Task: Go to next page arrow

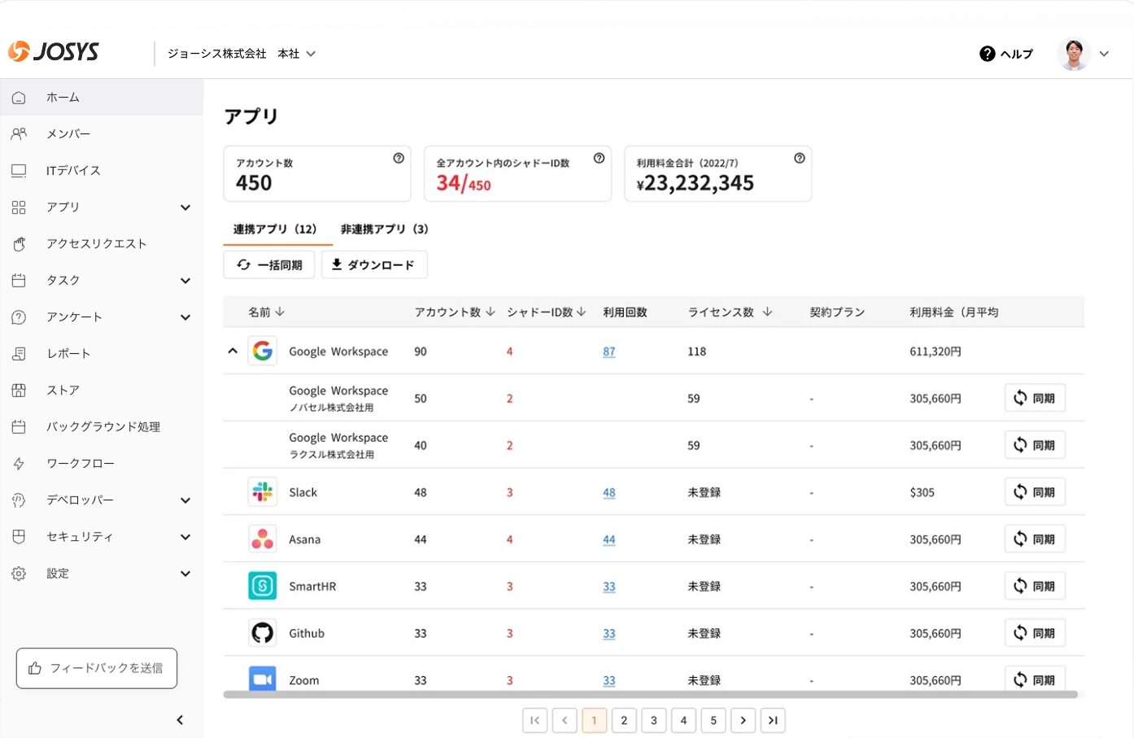Action: (x=744, y=720)
